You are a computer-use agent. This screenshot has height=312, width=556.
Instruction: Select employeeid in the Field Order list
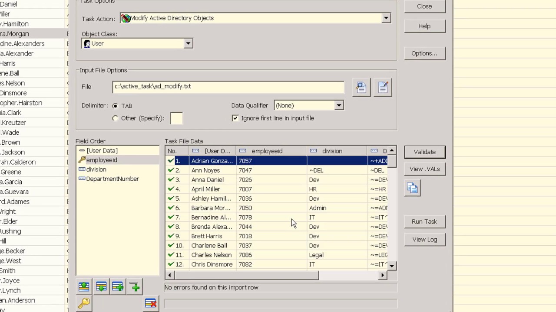click(x=102, y=160)
